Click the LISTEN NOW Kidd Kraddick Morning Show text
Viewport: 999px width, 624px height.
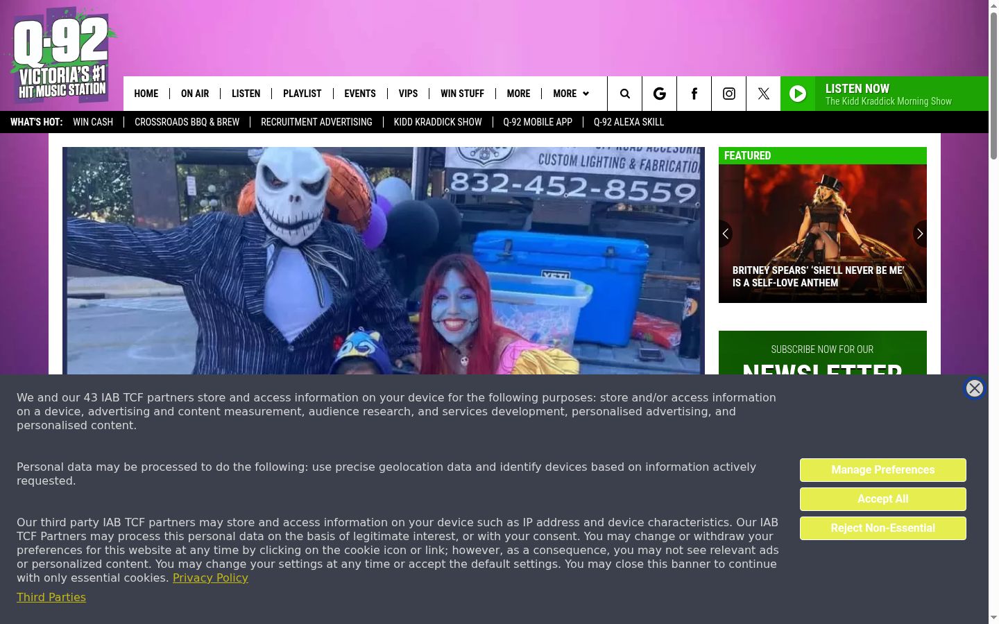point(888,94)
